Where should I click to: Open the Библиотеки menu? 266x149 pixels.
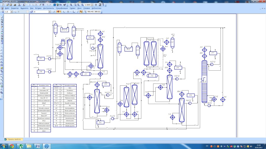pos(97,8)
